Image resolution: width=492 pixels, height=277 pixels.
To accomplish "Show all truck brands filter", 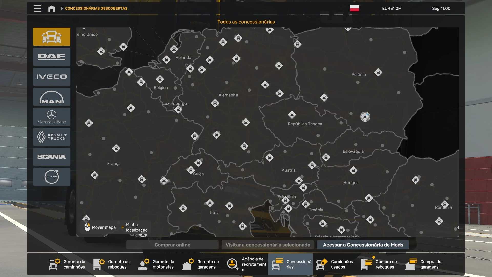I will (x=52, y=37).
